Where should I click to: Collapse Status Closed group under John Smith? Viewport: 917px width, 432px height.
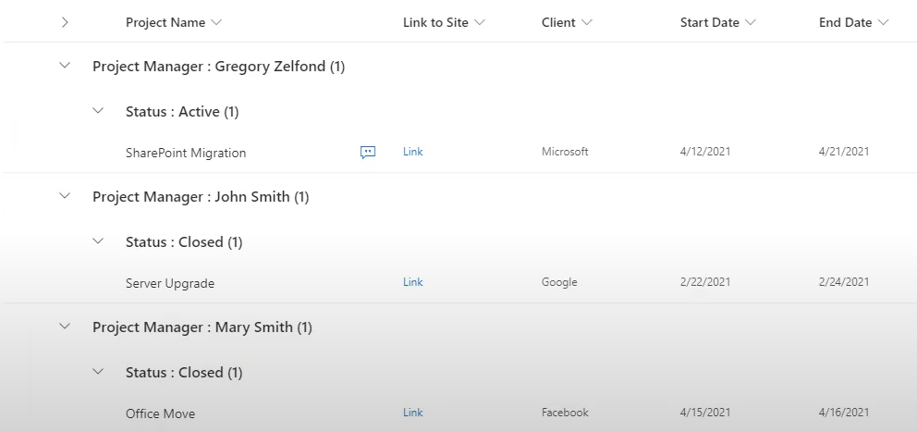(98, 241)
